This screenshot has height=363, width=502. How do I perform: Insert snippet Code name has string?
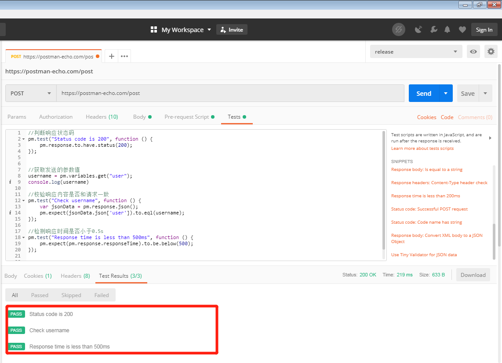[x=426, y=222]
